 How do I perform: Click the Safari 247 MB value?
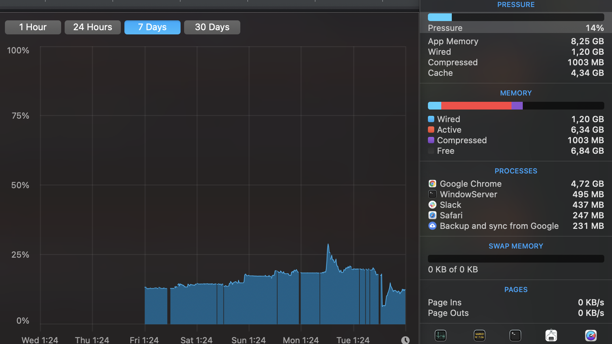pos(588,215)
